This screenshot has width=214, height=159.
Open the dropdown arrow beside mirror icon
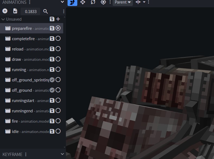point(144,2)
